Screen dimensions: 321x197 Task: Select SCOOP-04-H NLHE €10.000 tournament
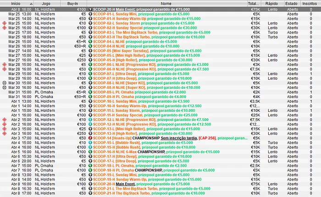[x=160, y=46]
